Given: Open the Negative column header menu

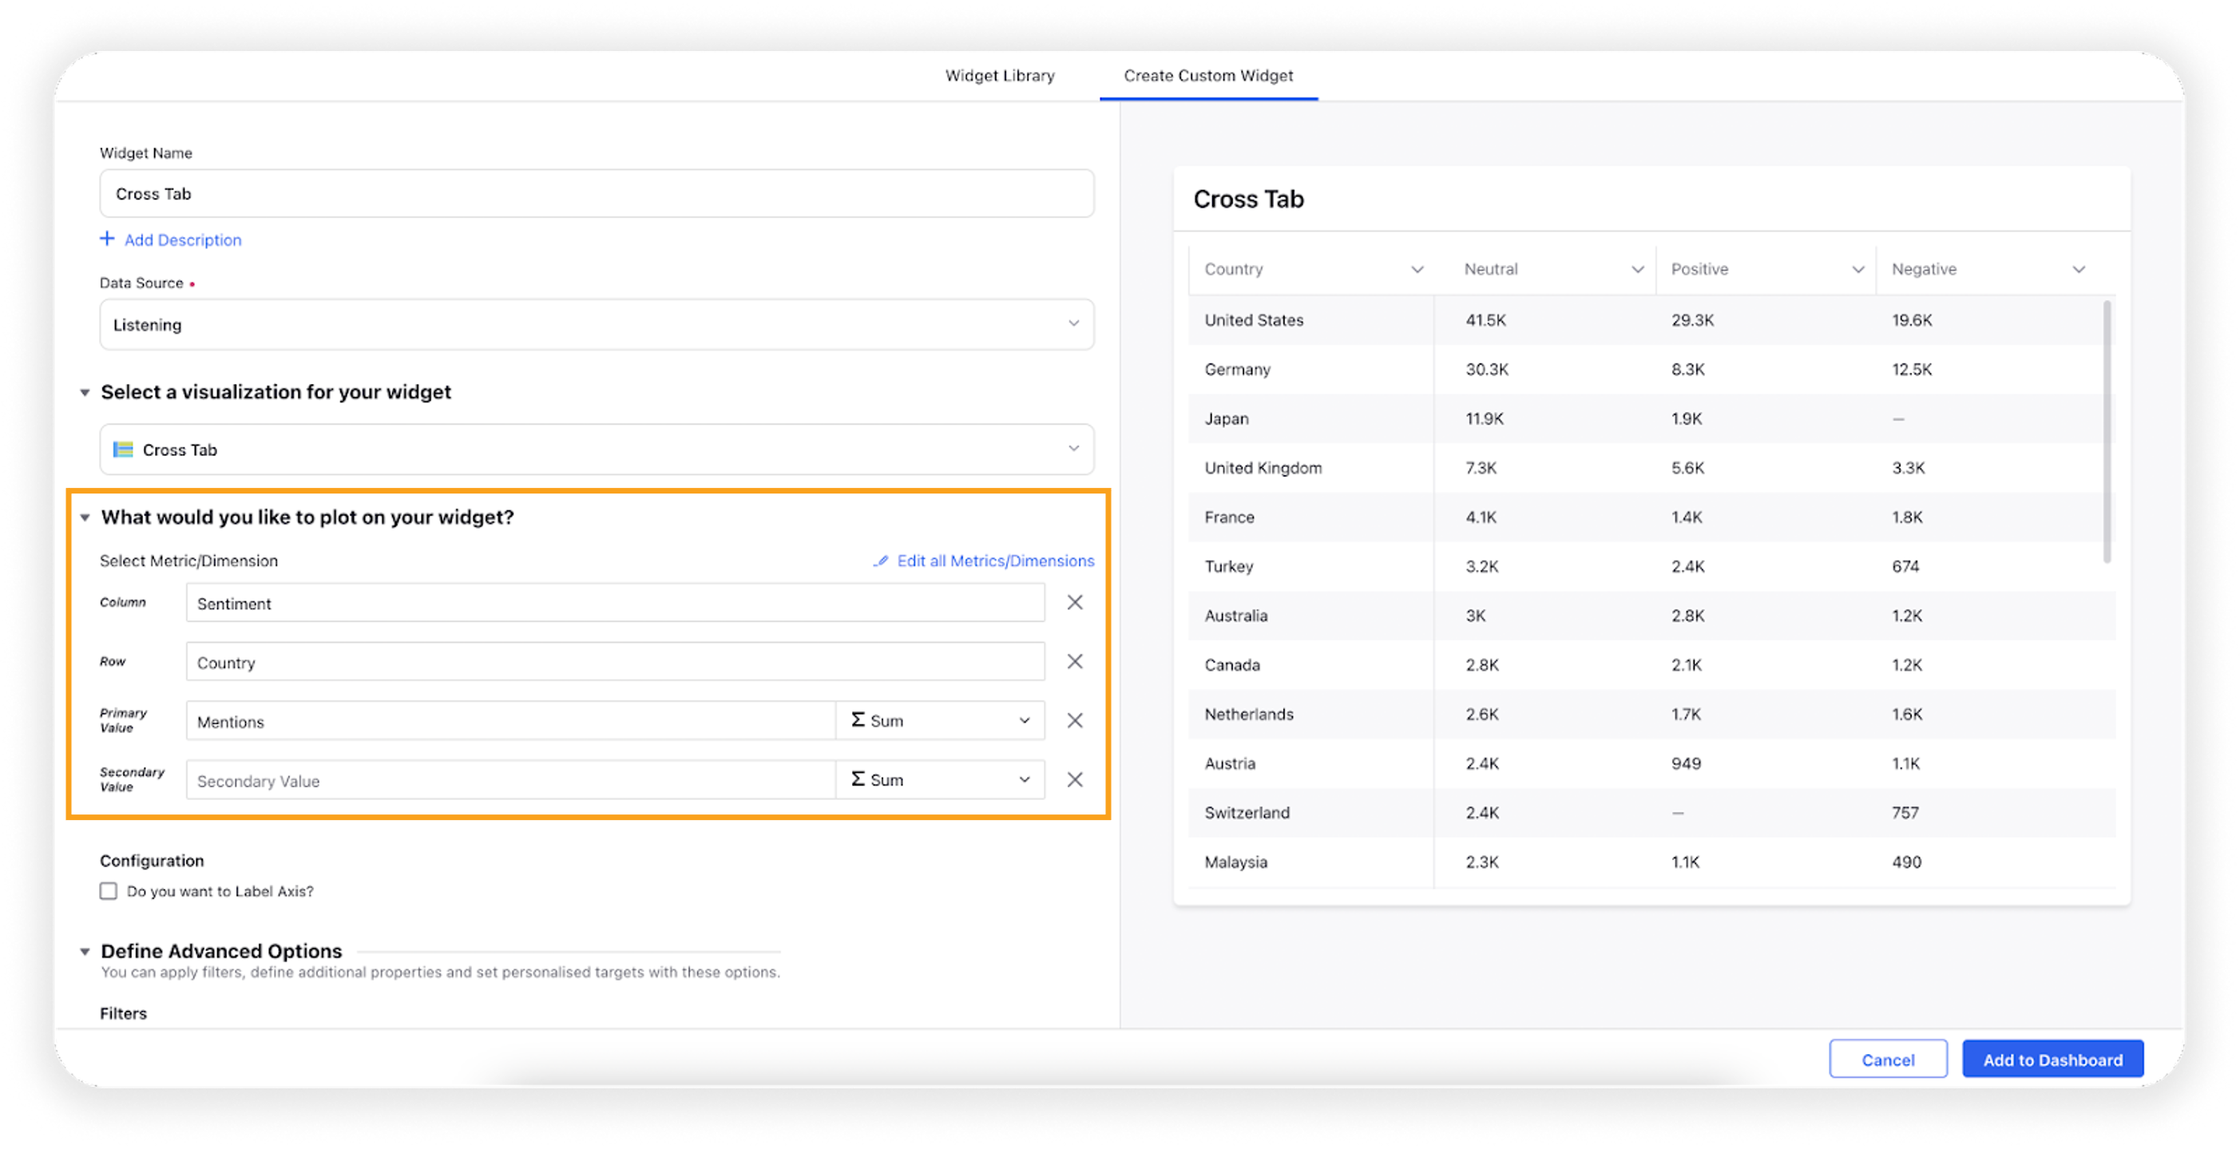Looking at the screenshot, I should click(x=2079, y=269).
